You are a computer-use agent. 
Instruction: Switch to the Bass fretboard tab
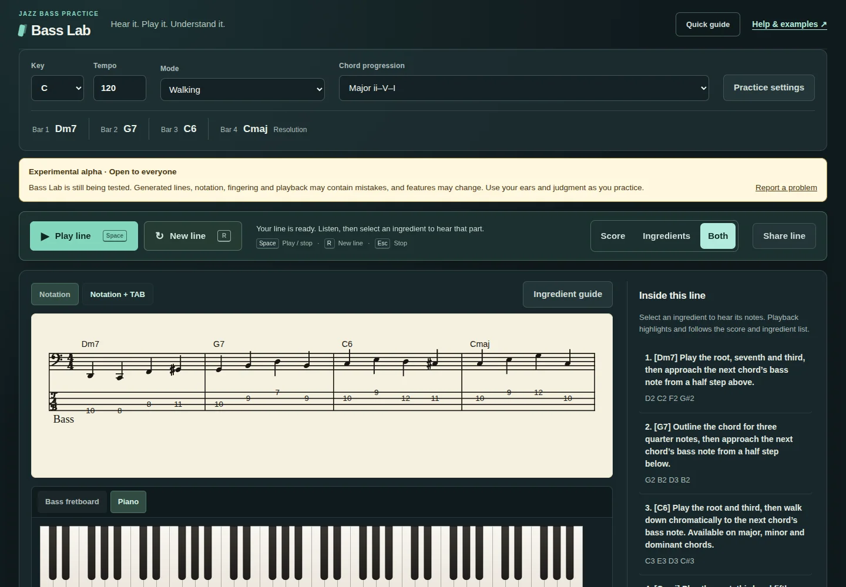72,502
